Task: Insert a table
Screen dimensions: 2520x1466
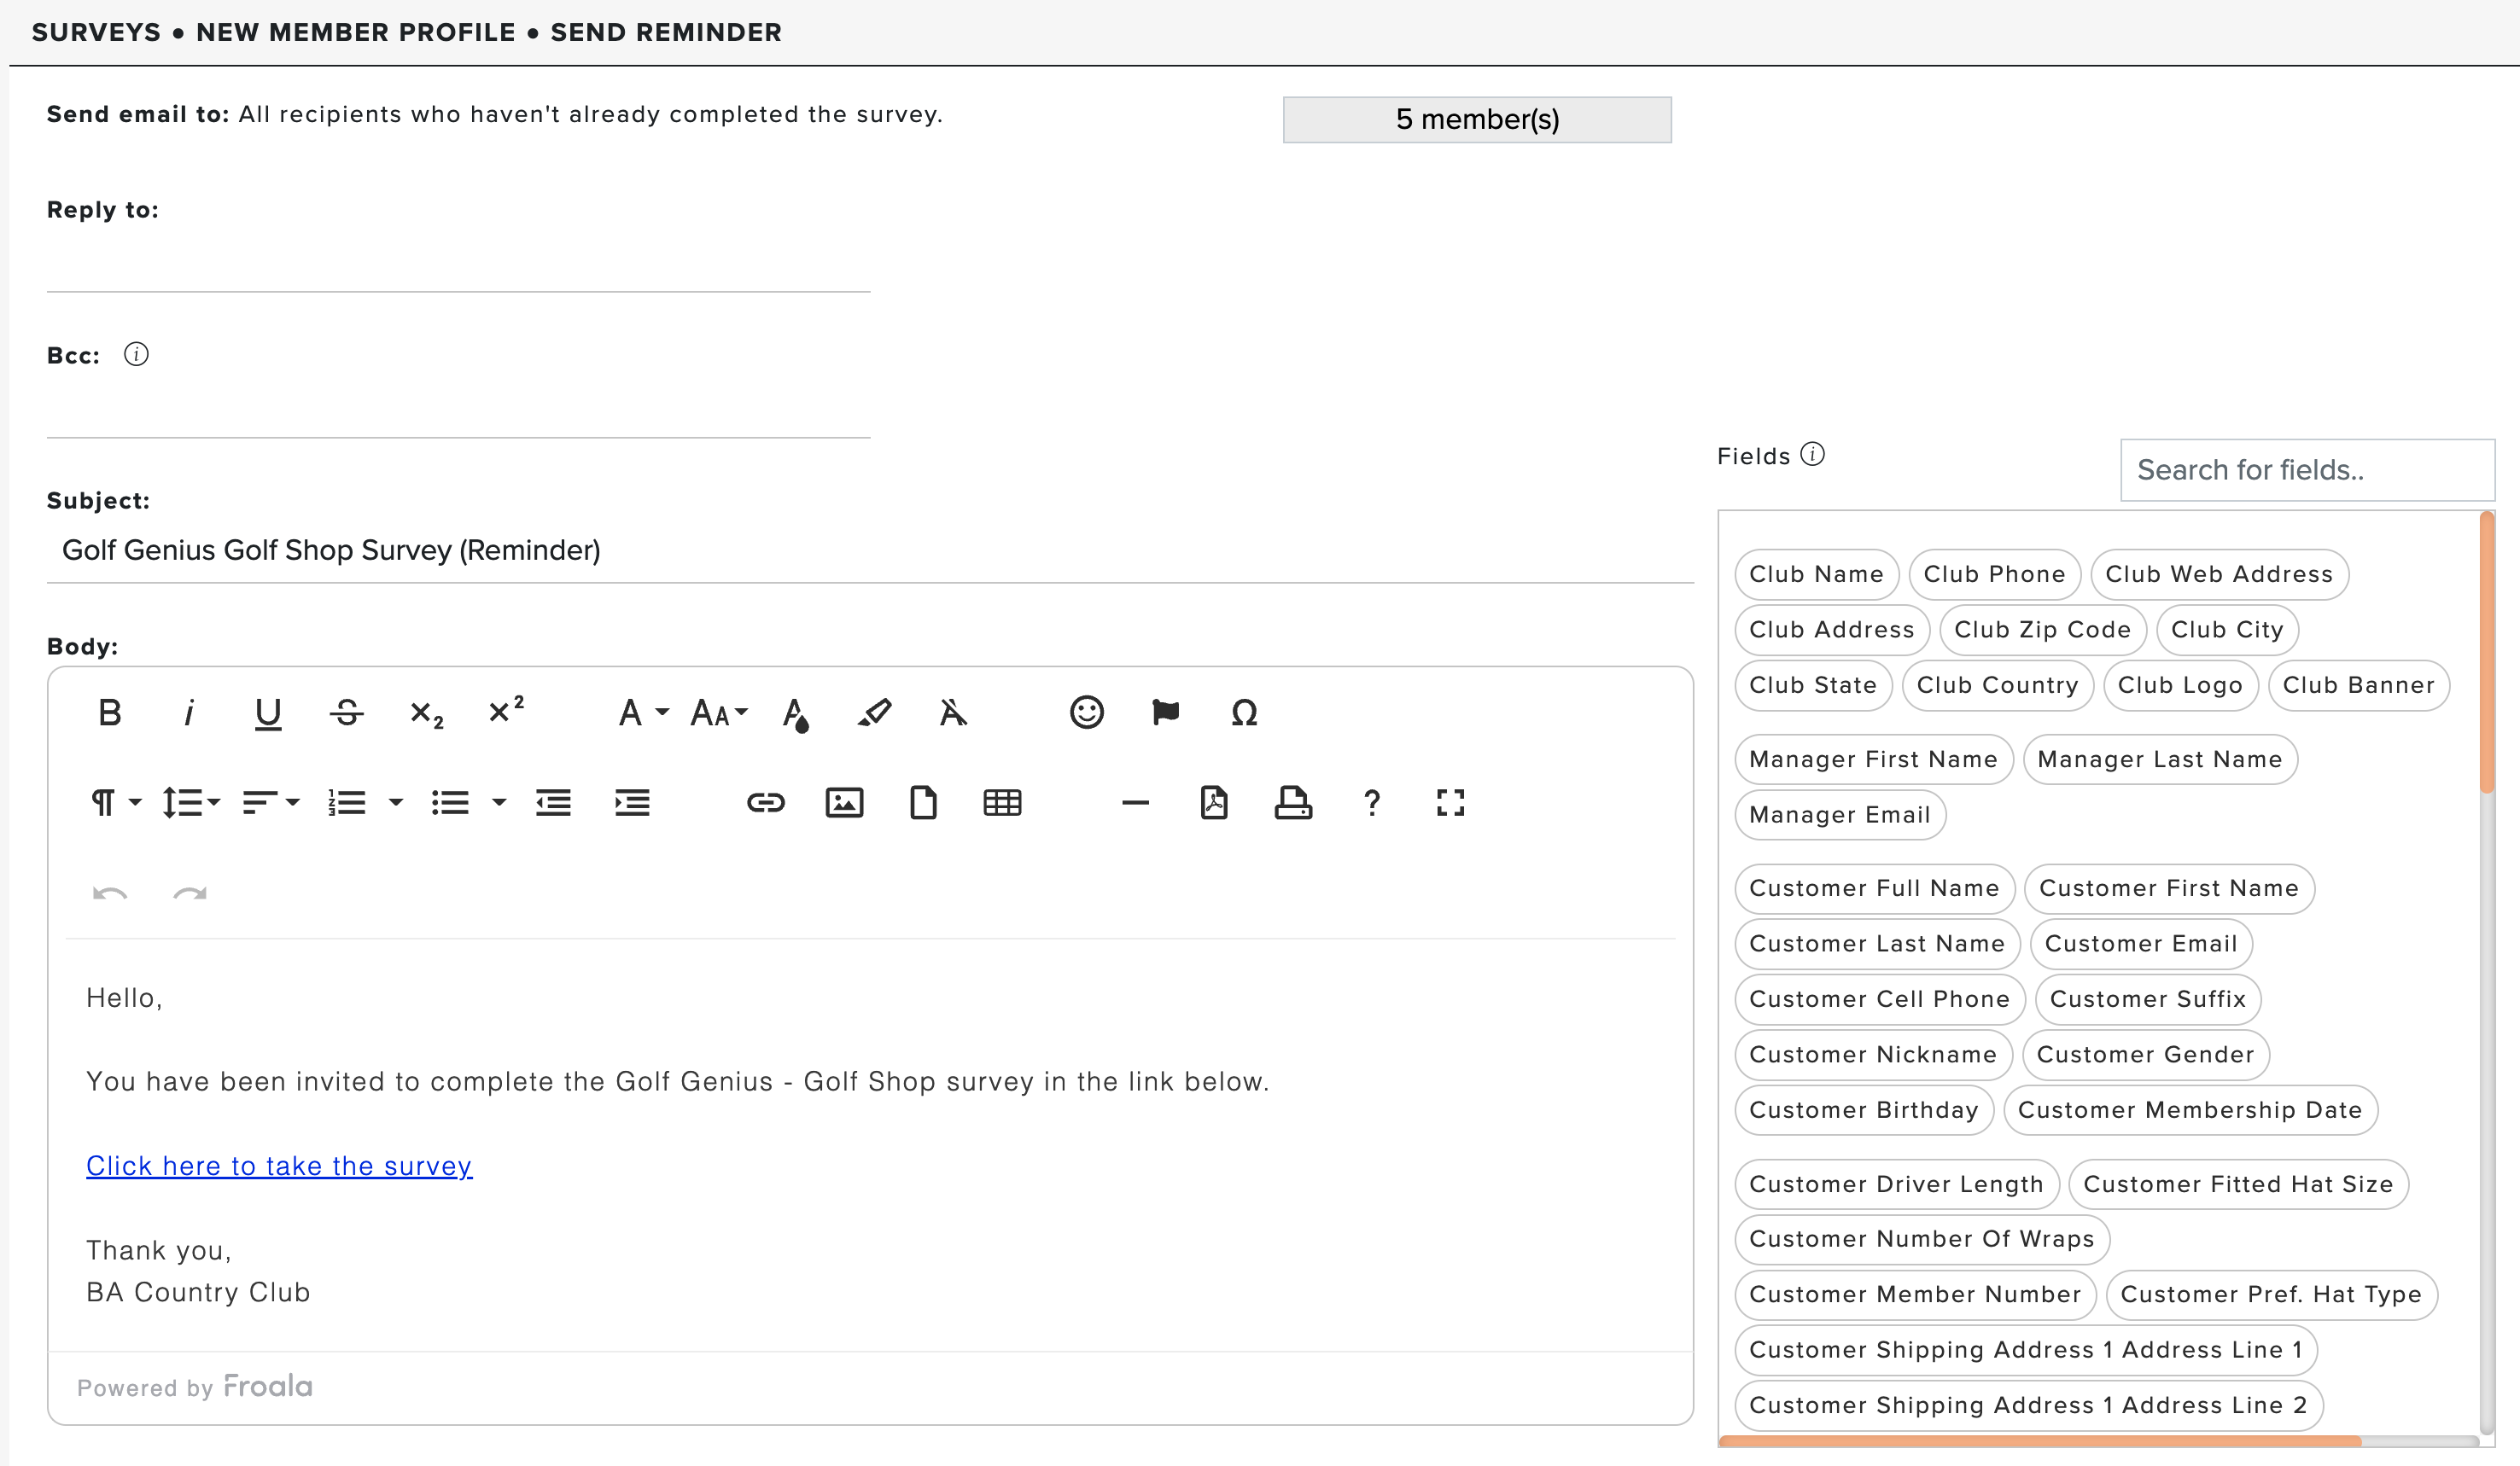Action: coord(1002,802)
